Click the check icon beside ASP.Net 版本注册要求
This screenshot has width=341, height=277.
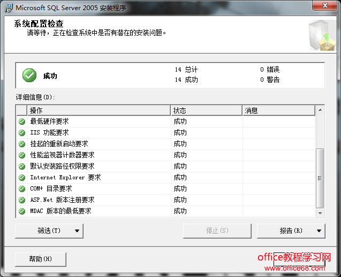pyautogui.click(x=22, y=200)
